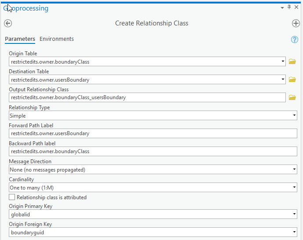Open the Origin Table dropdown arrow
Screen dimensions: 303x240
pyautogui.click(x=283, y=62)
